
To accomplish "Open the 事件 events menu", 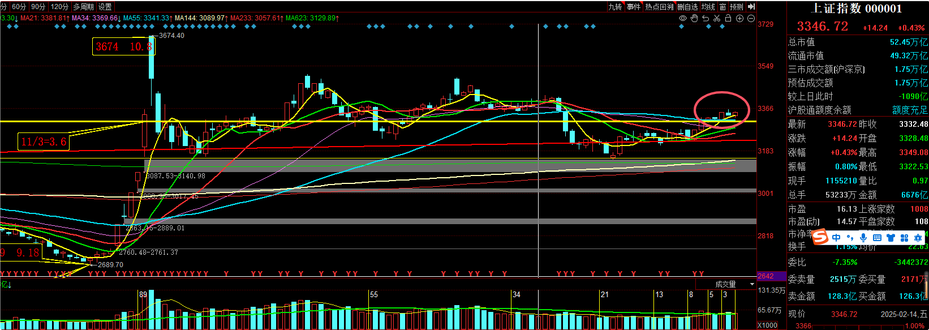I will (634, 7).
